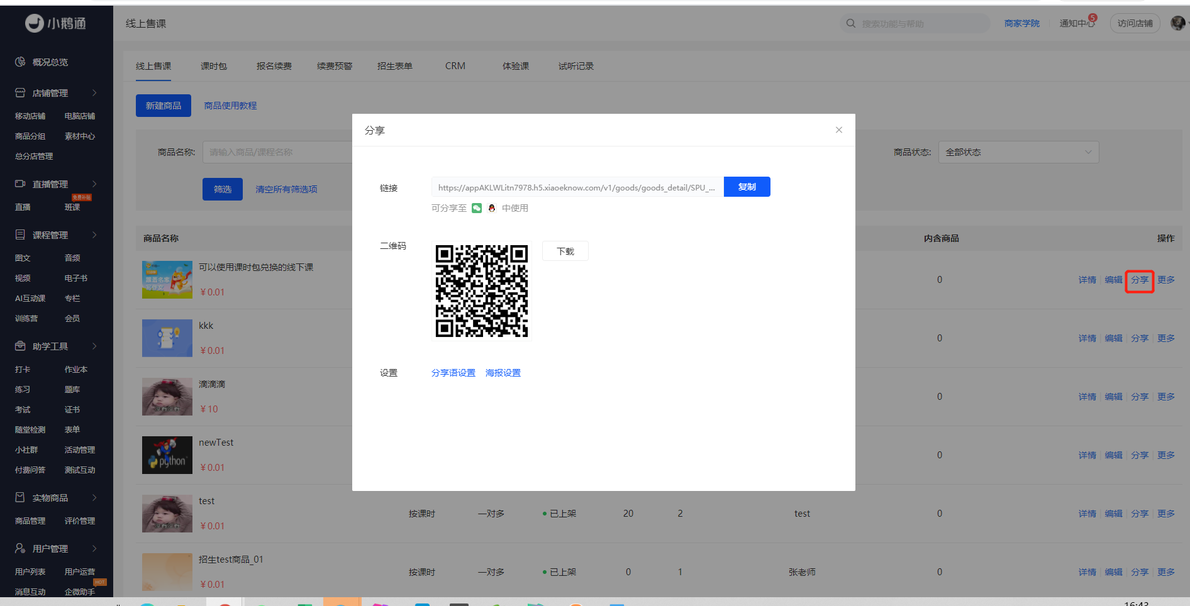This screenshot has width=1190, height=606.
Task: Collapse the 店铺管理 section chevron
Action: (x=94, y=92)
